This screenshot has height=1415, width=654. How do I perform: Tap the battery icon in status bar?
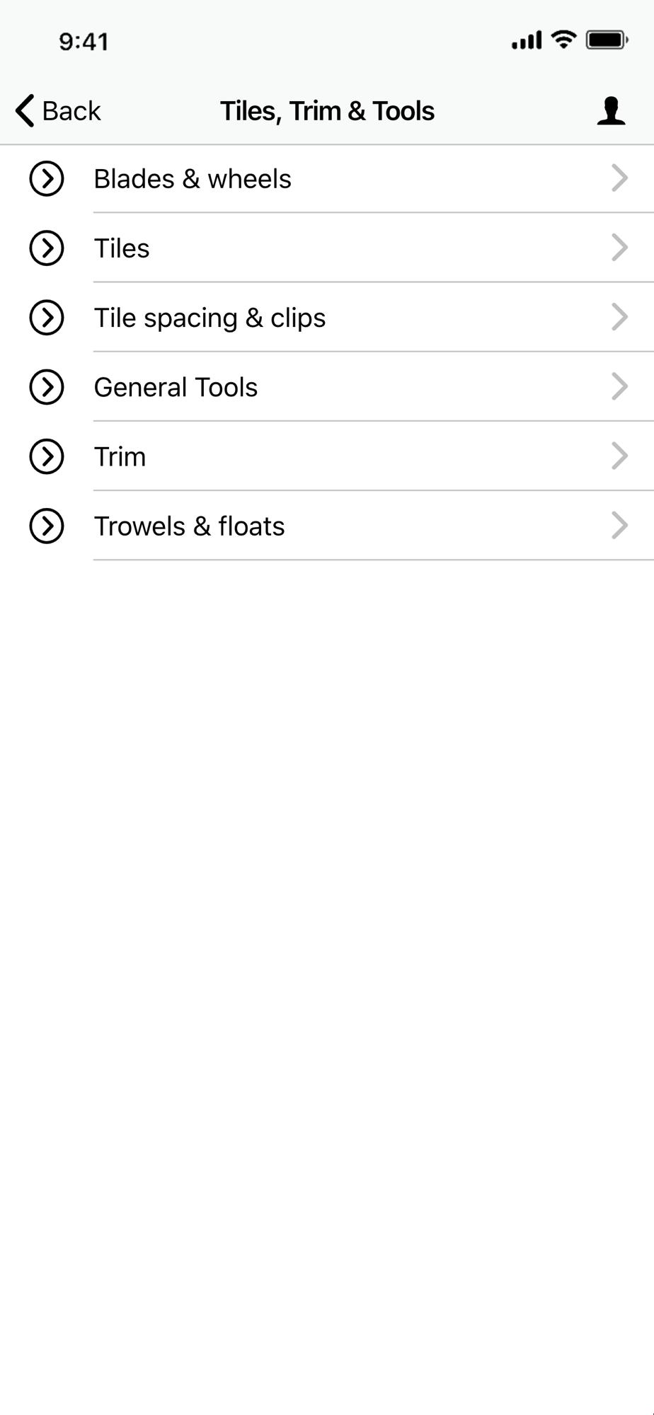click(607, 40)
